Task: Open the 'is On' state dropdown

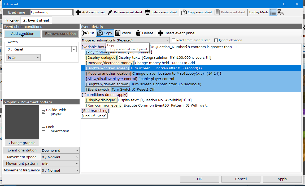Action: point(23,58)
